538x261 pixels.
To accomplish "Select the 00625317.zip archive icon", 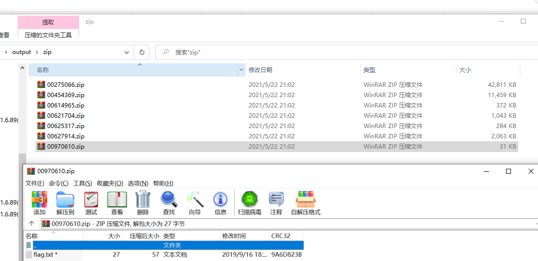I will (x=41, y=126).
